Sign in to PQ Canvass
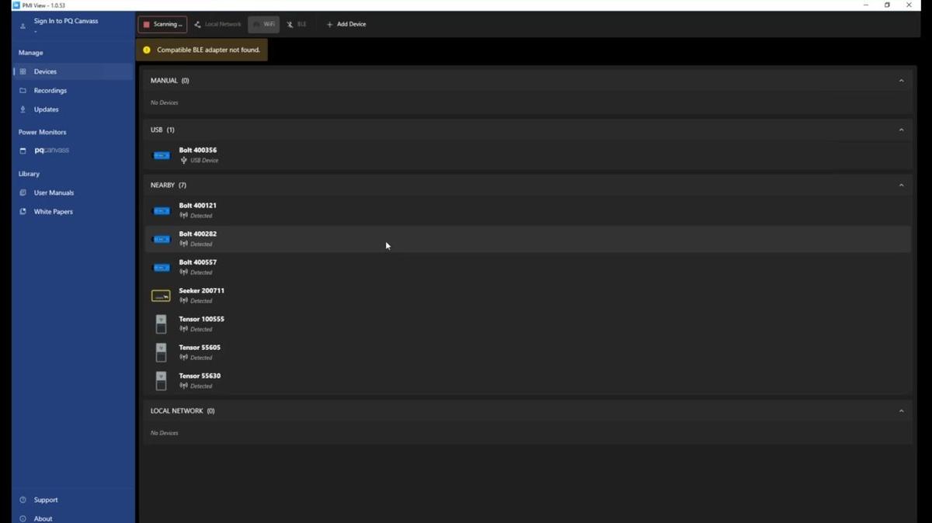This screenshot has height=523, width=932. pos(66,21)
